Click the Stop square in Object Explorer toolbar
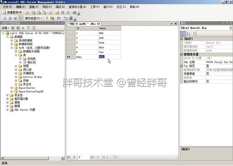 point(23,28)
